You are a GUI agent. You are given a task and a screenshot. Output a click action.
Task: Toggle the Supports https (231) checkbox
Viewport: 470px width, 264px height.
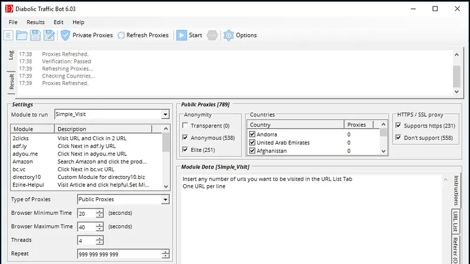398,126
